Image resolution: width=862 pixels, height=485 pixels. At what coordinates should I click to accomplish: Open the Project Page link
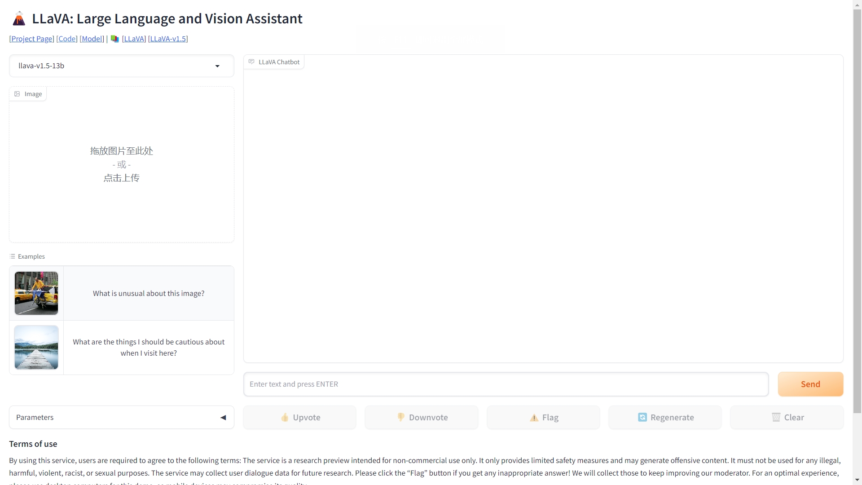[x=32, y=39]
